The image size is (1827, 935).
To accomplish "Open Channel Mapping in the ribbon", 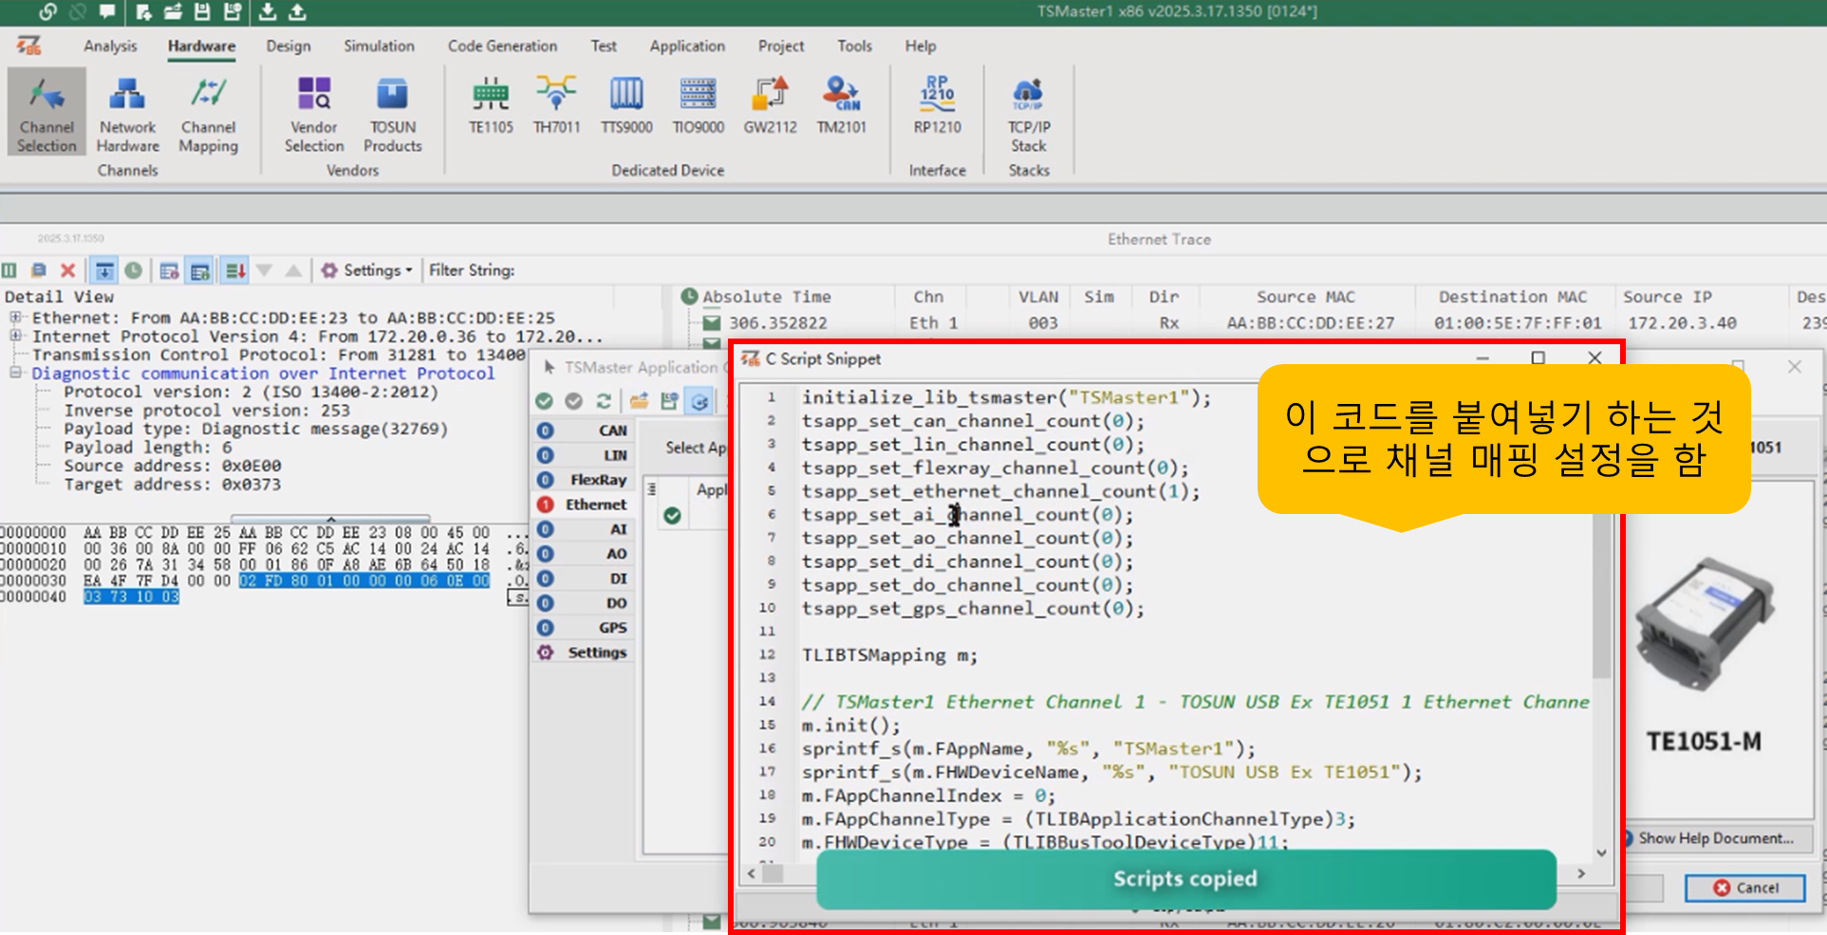I will point(208,113).
